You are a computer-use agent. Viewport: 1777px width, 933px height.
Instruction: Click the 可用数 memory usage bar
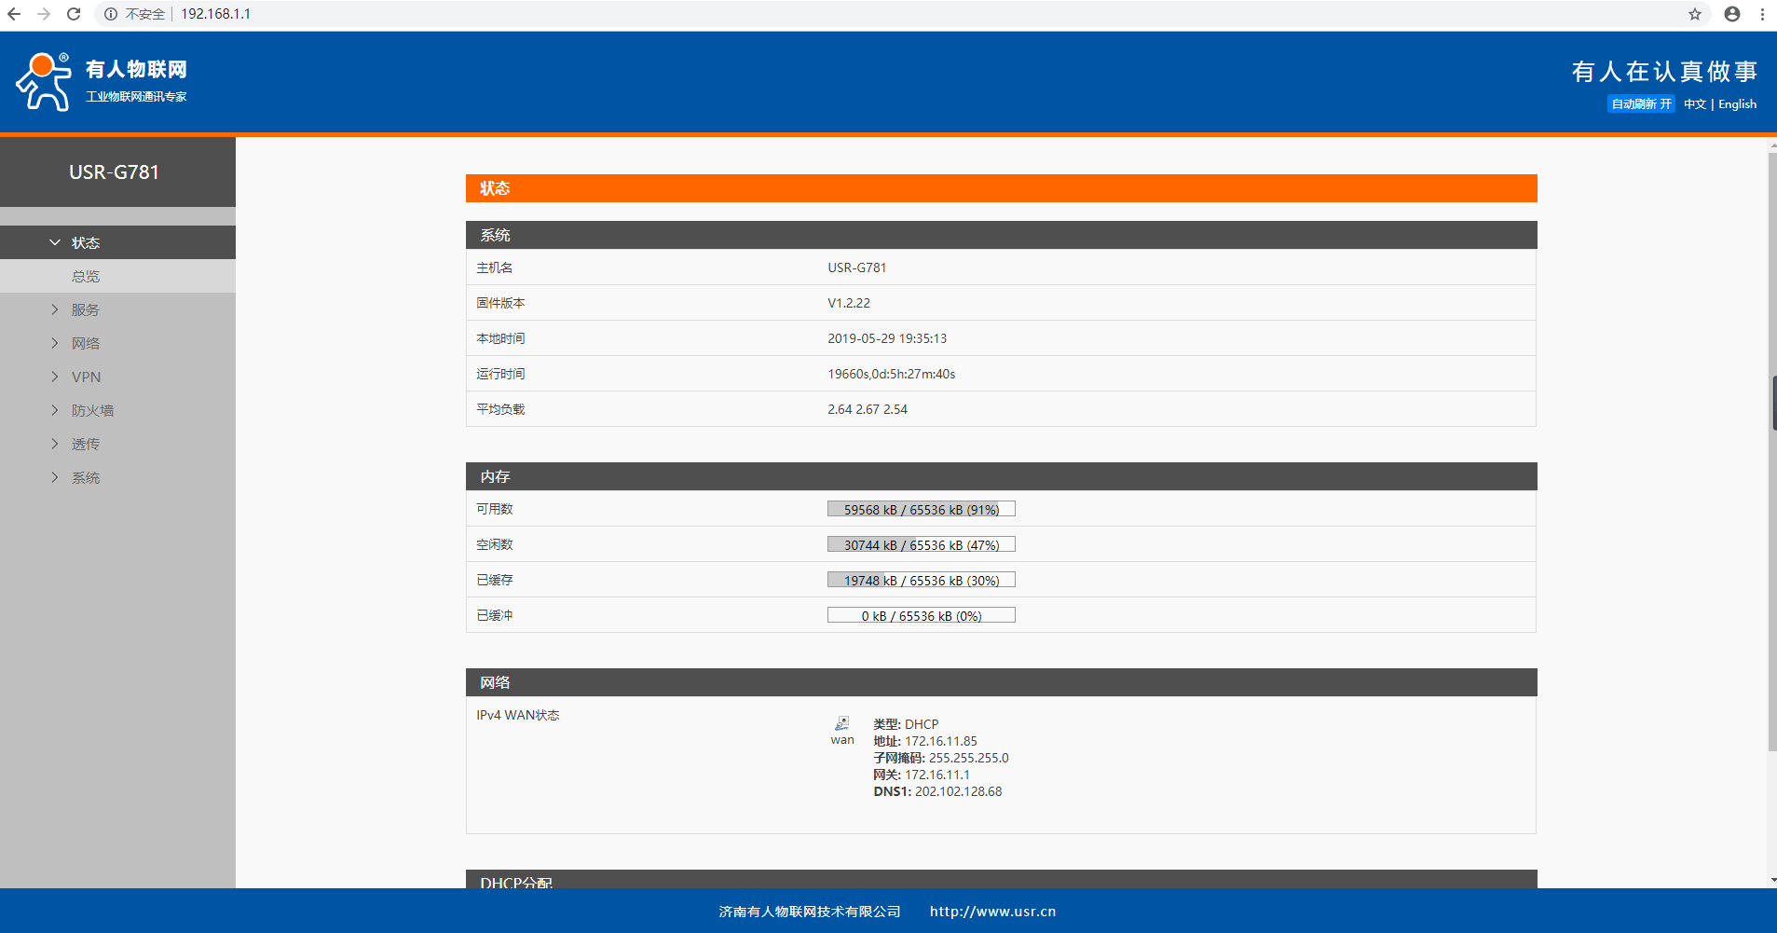pos(921,509)
